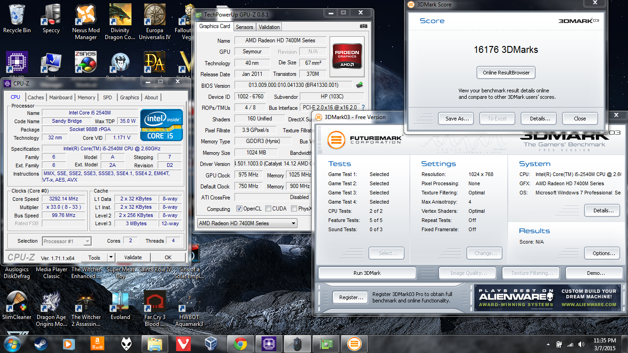Screen dimensions: 628x353
Task: Open Vivaldi browser from the taskbar
Action: pyautogui.click(x=183, y=343)
